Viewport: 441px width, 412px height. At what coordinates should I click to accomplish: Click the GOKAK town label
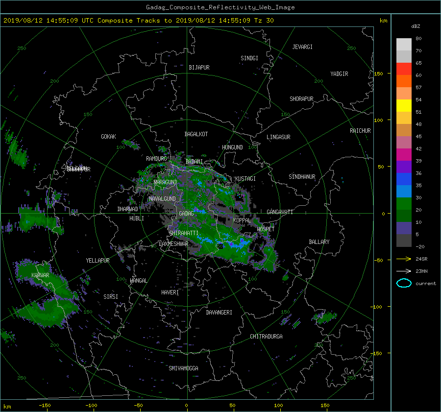108,137
